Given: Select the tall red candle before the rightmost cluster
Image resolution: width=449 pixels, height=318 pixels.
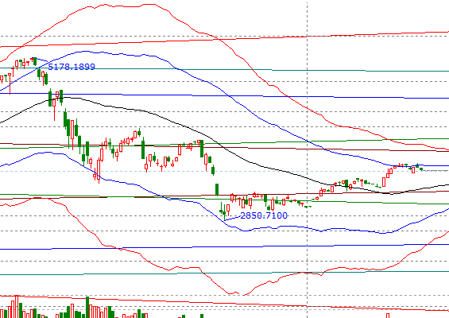Looking at the screenshot, I should pyautogui.click(x=384, y=182).
